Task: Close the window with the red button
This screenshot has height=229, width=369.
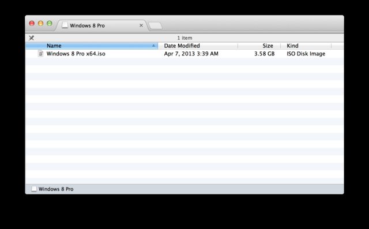Action: pos(32,23)
